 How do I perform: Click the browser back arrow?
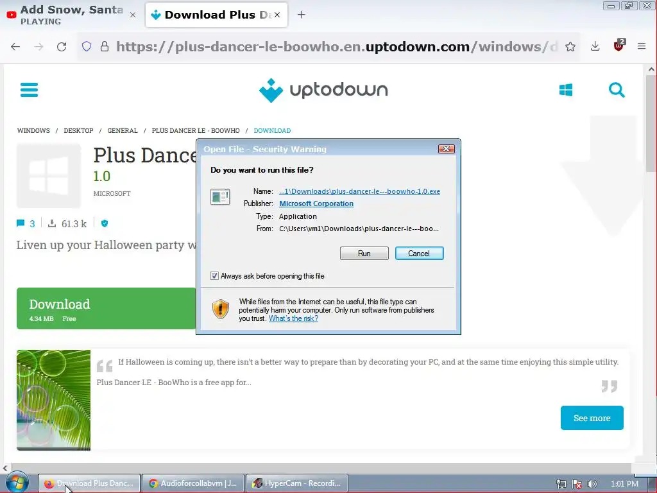click(15, 46)
